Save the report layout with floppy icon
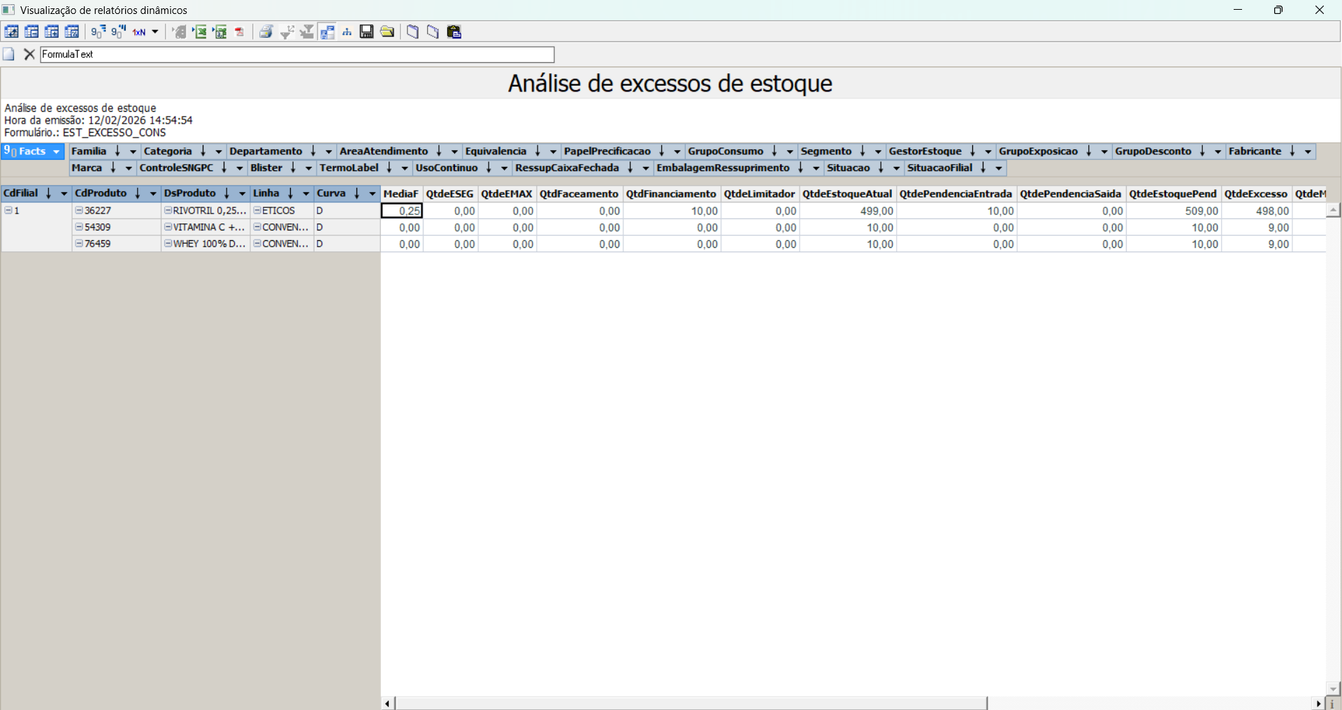The width and height of the screenshot is (1342, 710). [367, 31]
